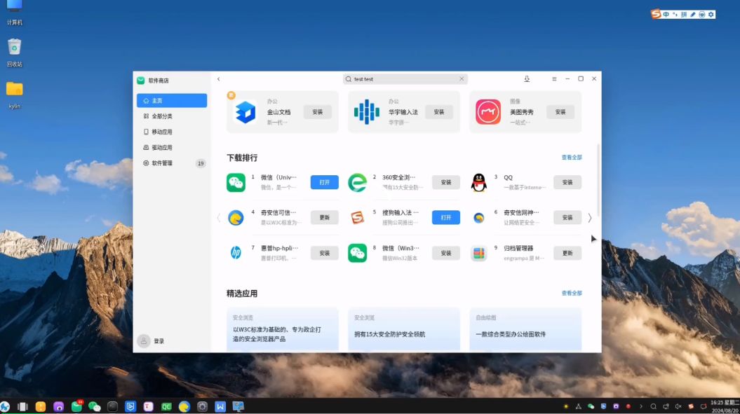Click the 华宇输入法 app icon
This screenshot has height=414, width=740.
pyautogui.click(x=366, y=112)
